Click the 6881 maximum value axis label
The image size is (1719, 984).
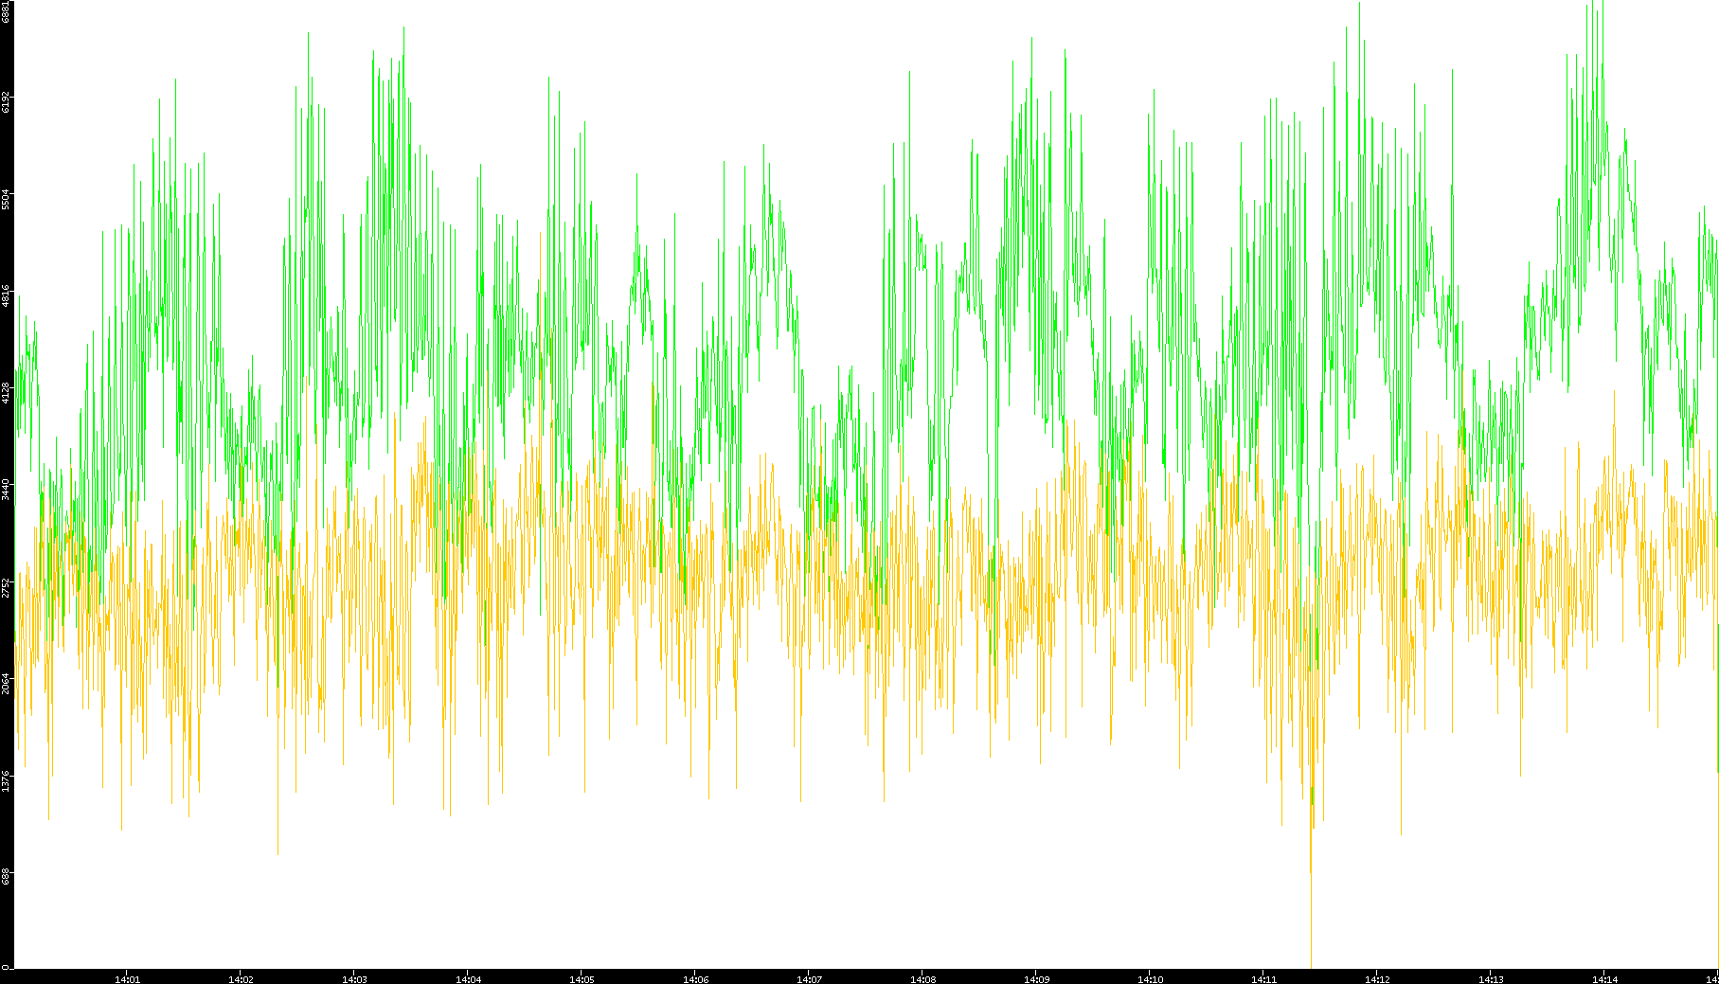(x=6, y=11)
